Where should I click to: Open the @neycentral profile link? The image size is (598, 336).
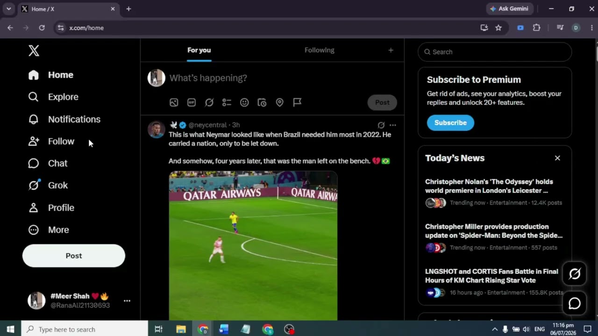pyautogui.click(x=207, y=125)
